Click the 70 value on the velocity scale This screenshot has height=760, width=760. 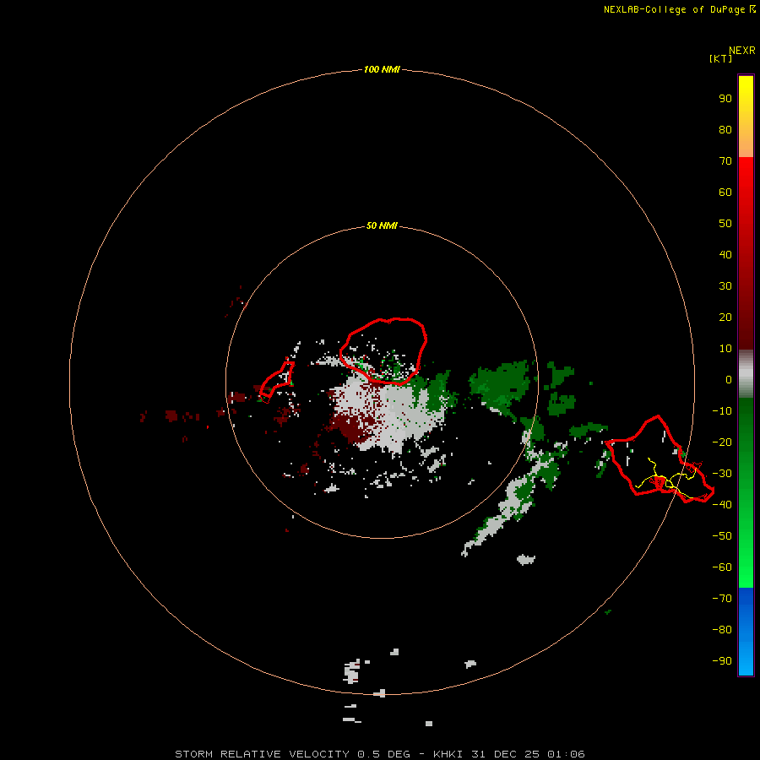point(725,161)
